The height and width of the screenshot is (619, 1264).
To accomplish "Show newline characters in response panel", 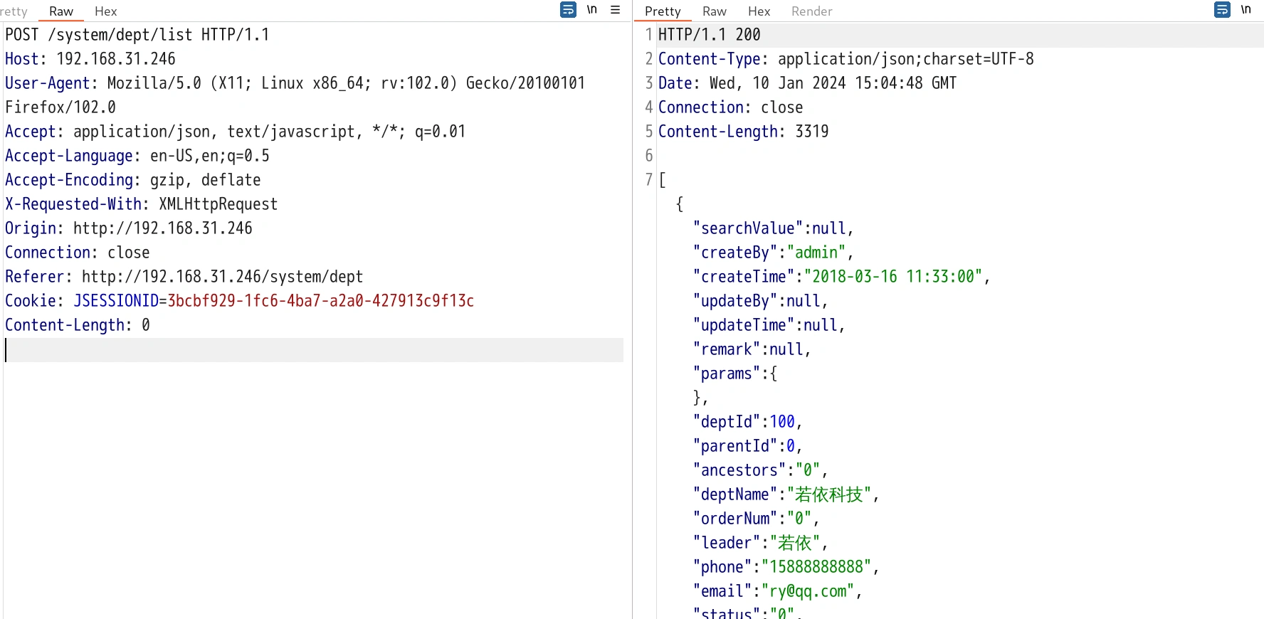I will (x=1245, y=10).
